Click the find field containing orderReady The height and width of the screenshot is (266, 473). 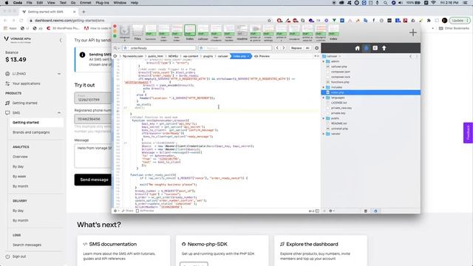[x=159, y=48]
